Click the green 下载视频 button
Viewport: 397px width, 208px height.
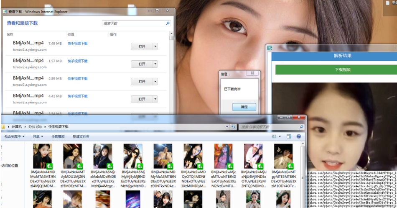(336, 69)
